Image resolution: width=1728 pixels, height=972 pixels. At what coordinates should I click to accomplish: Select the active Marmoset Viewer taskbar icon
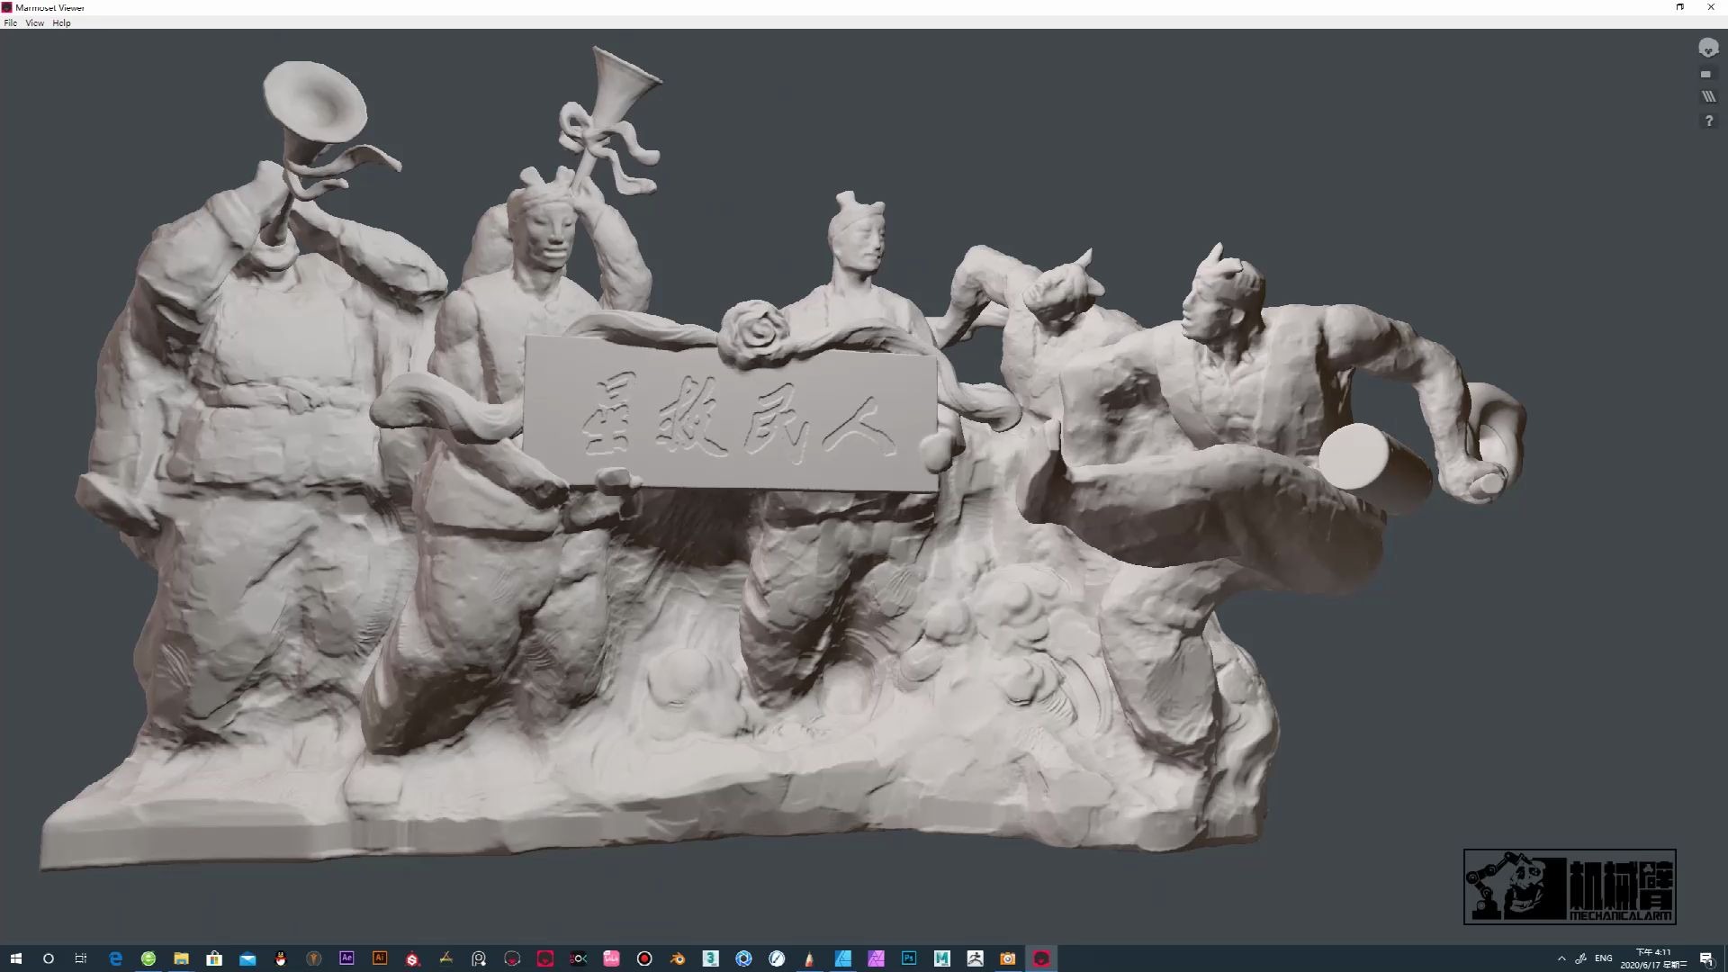[x=1041, y=958]
